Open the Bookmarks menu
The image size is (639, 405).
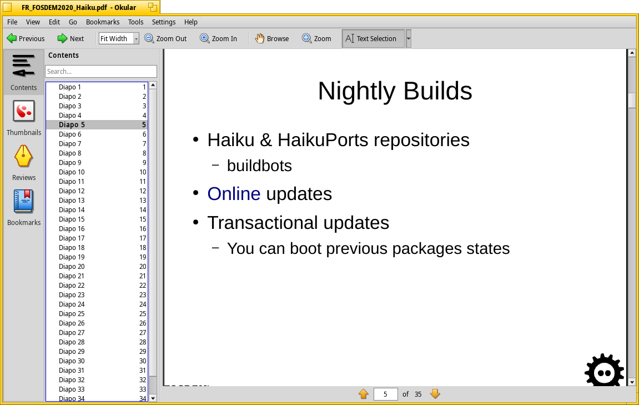pyautogui.click(x=103, y=22)
